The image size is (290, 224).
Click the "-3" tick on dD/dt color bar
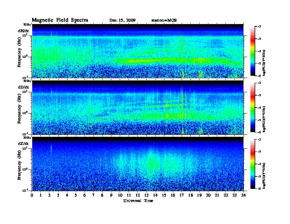(259, 96)
